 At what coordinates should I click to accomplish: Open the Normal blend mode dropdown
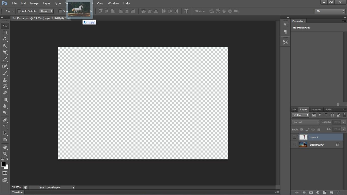[306, 122]
